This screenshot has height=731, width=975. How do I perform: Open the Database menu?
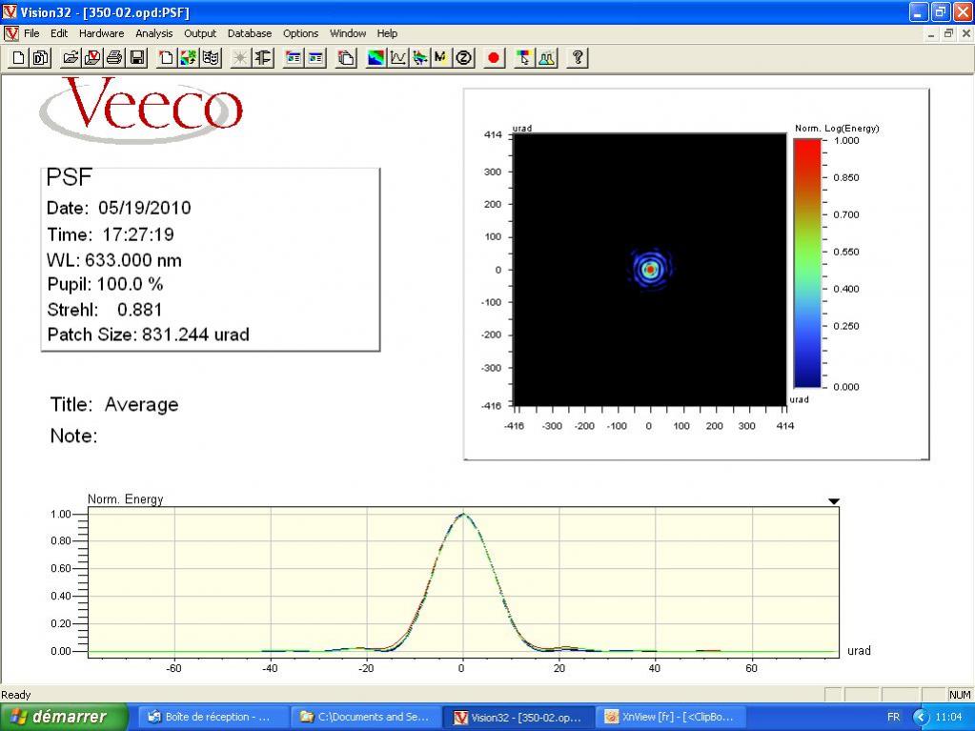(250, 33)
